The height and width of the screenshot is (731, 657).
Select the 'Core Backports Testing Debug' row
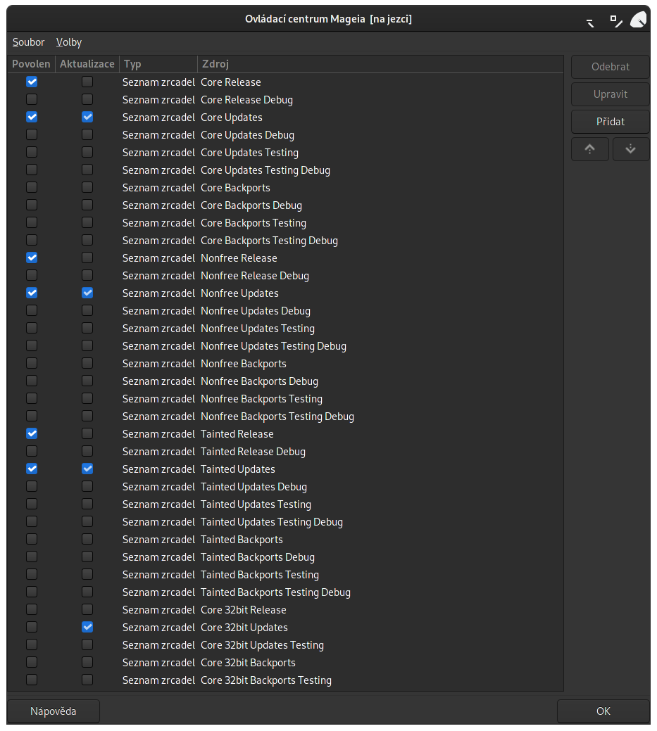point(286,241)
